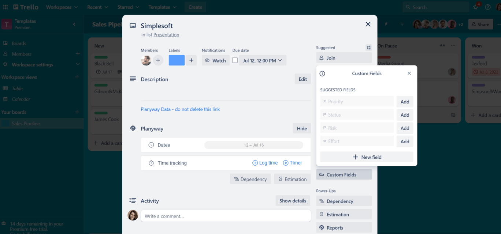Select the Table workspace view
This screenshot has height=234, width=501.
click(x=17, y=88)
